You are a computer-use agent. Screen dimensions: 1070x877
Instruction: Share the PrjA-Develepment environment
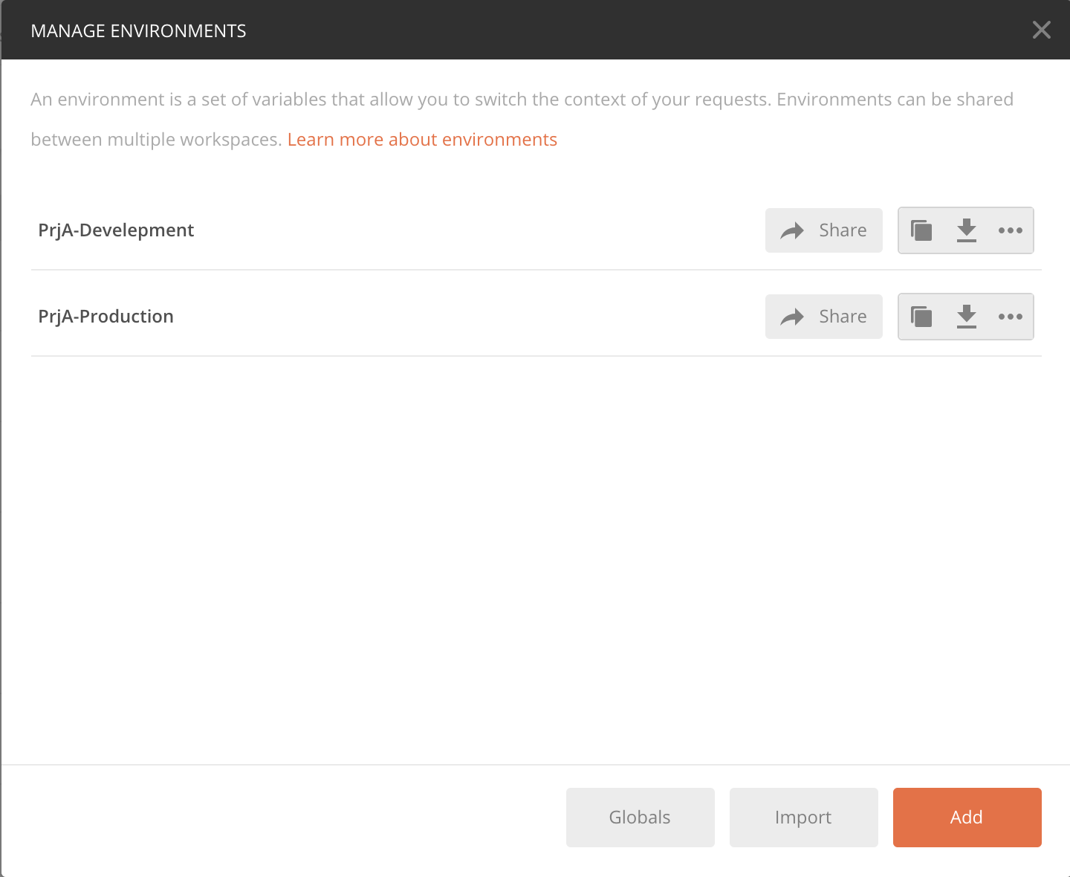pos(824,230)
